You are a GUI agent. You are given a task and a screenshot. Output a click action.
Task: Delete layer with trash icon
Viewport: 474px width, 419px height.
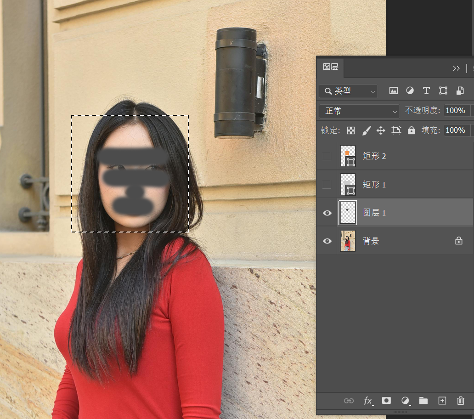(461, 401)
